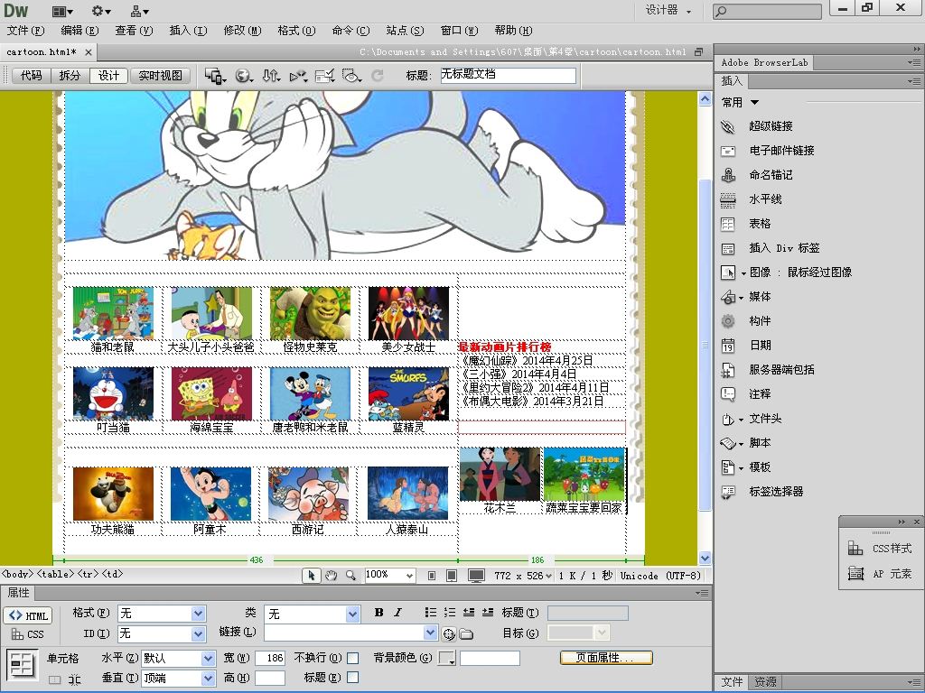
Task: Click the server-side include icon
Action: 728,370
